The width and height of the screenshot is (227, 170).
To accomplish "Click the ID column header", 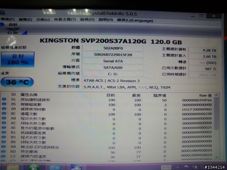I will pyautogui.click(x=13, y=95).
